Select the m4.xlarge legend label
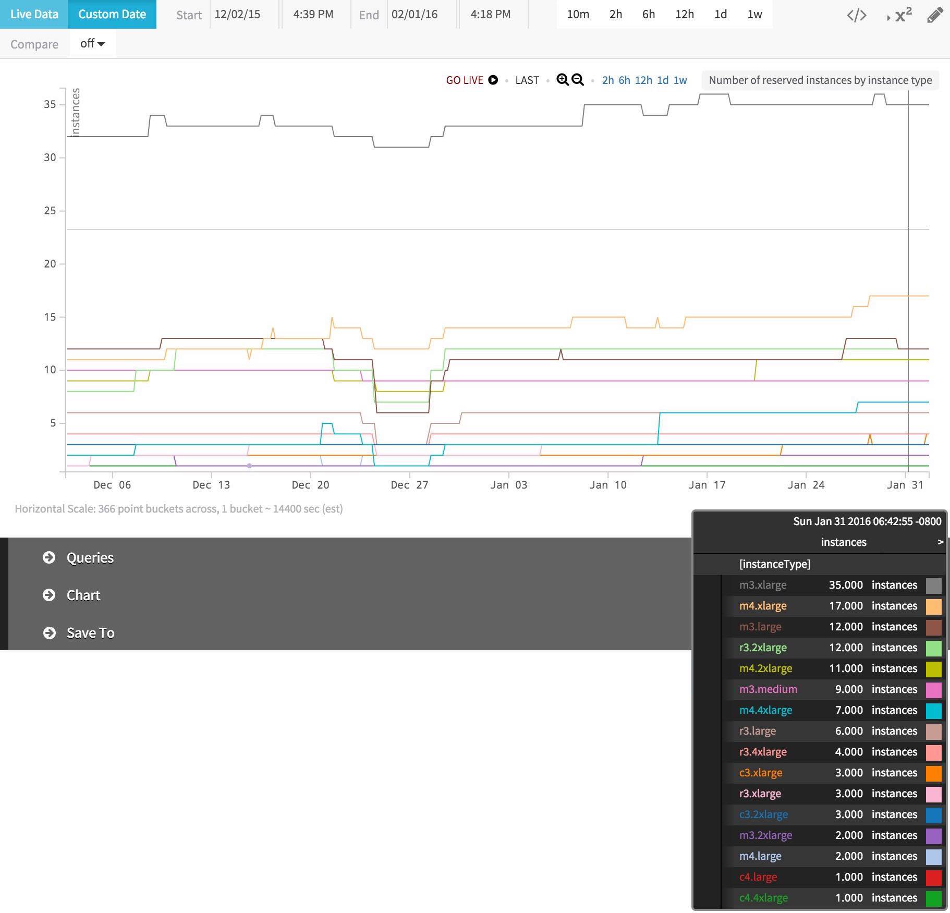950x913 pixels. [763, 606]
